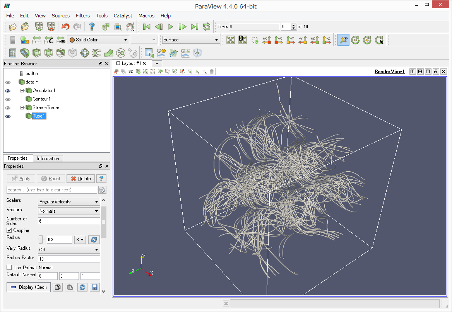Select the Calculator filter icon
The height and width of the screenshot is (312, 452).
click(13, 53)
